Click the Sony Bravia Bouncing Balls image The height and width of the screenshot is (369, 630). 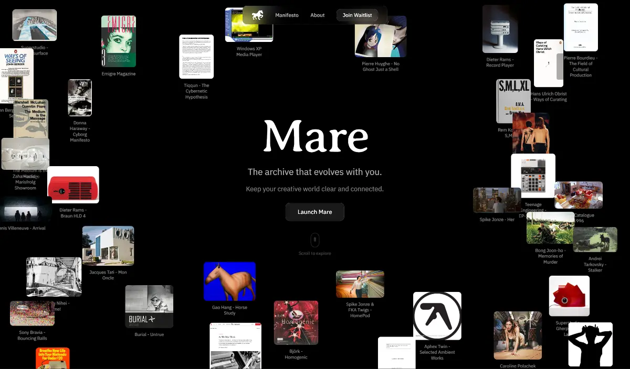(x=32, y=312)
